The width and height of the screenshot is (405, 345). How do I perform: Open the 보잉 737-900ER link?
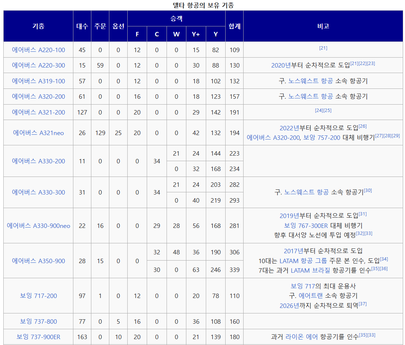(39, 337)
